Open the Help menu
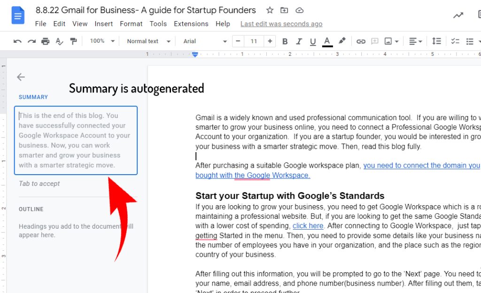The height and width of the screenshot is (293, 481). pos(223,23)
